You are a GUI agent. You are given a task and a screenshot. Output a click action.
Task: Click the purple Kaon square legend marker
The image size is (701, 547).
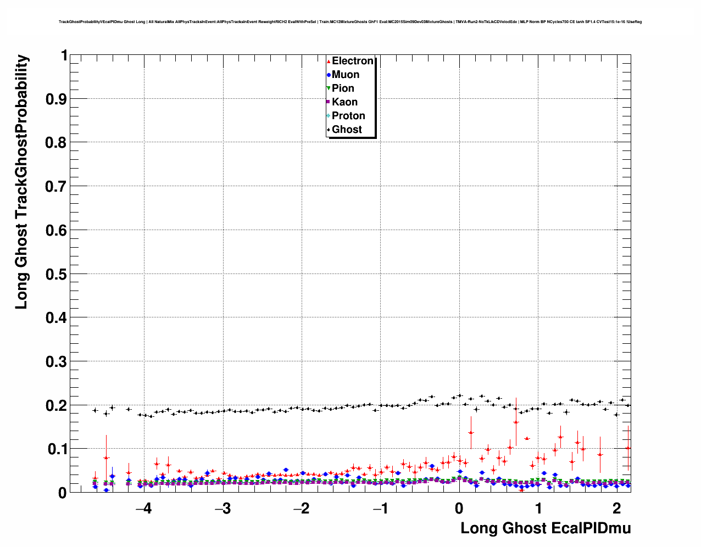[329, 102]
